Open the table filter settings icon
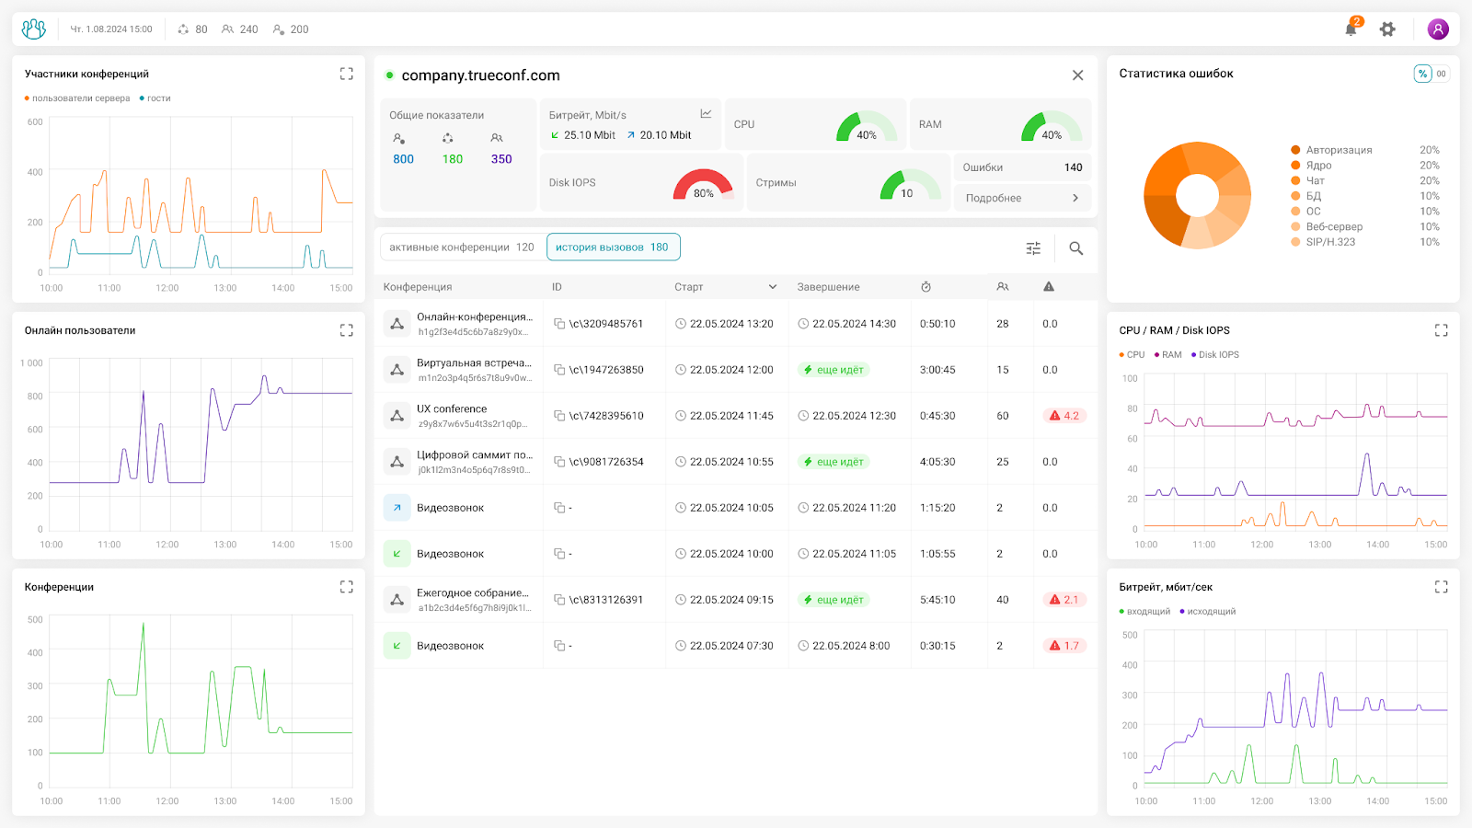This screenshot has height=828, width=1472. coord(1033,248)
